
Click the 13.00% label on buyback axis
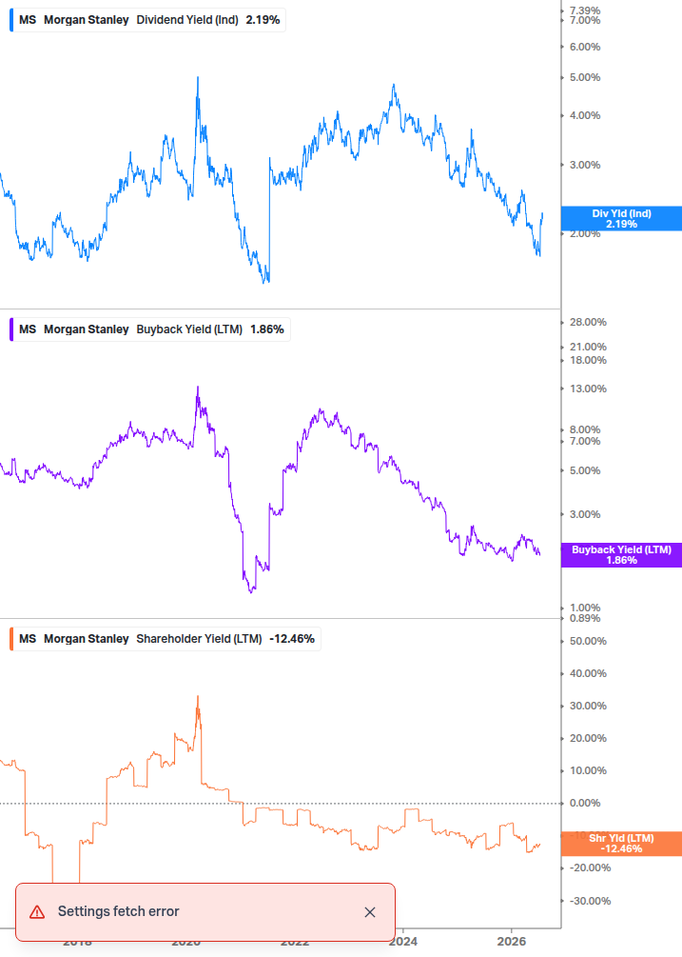click(588, 389)
